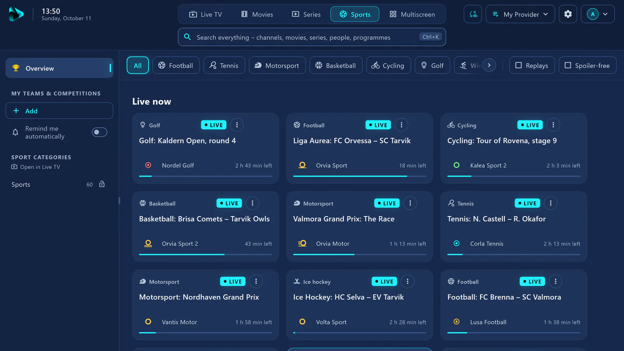Open more options for FC Brenna – SC Valmora
Viewport: 624px width, 351px height.
555,281
